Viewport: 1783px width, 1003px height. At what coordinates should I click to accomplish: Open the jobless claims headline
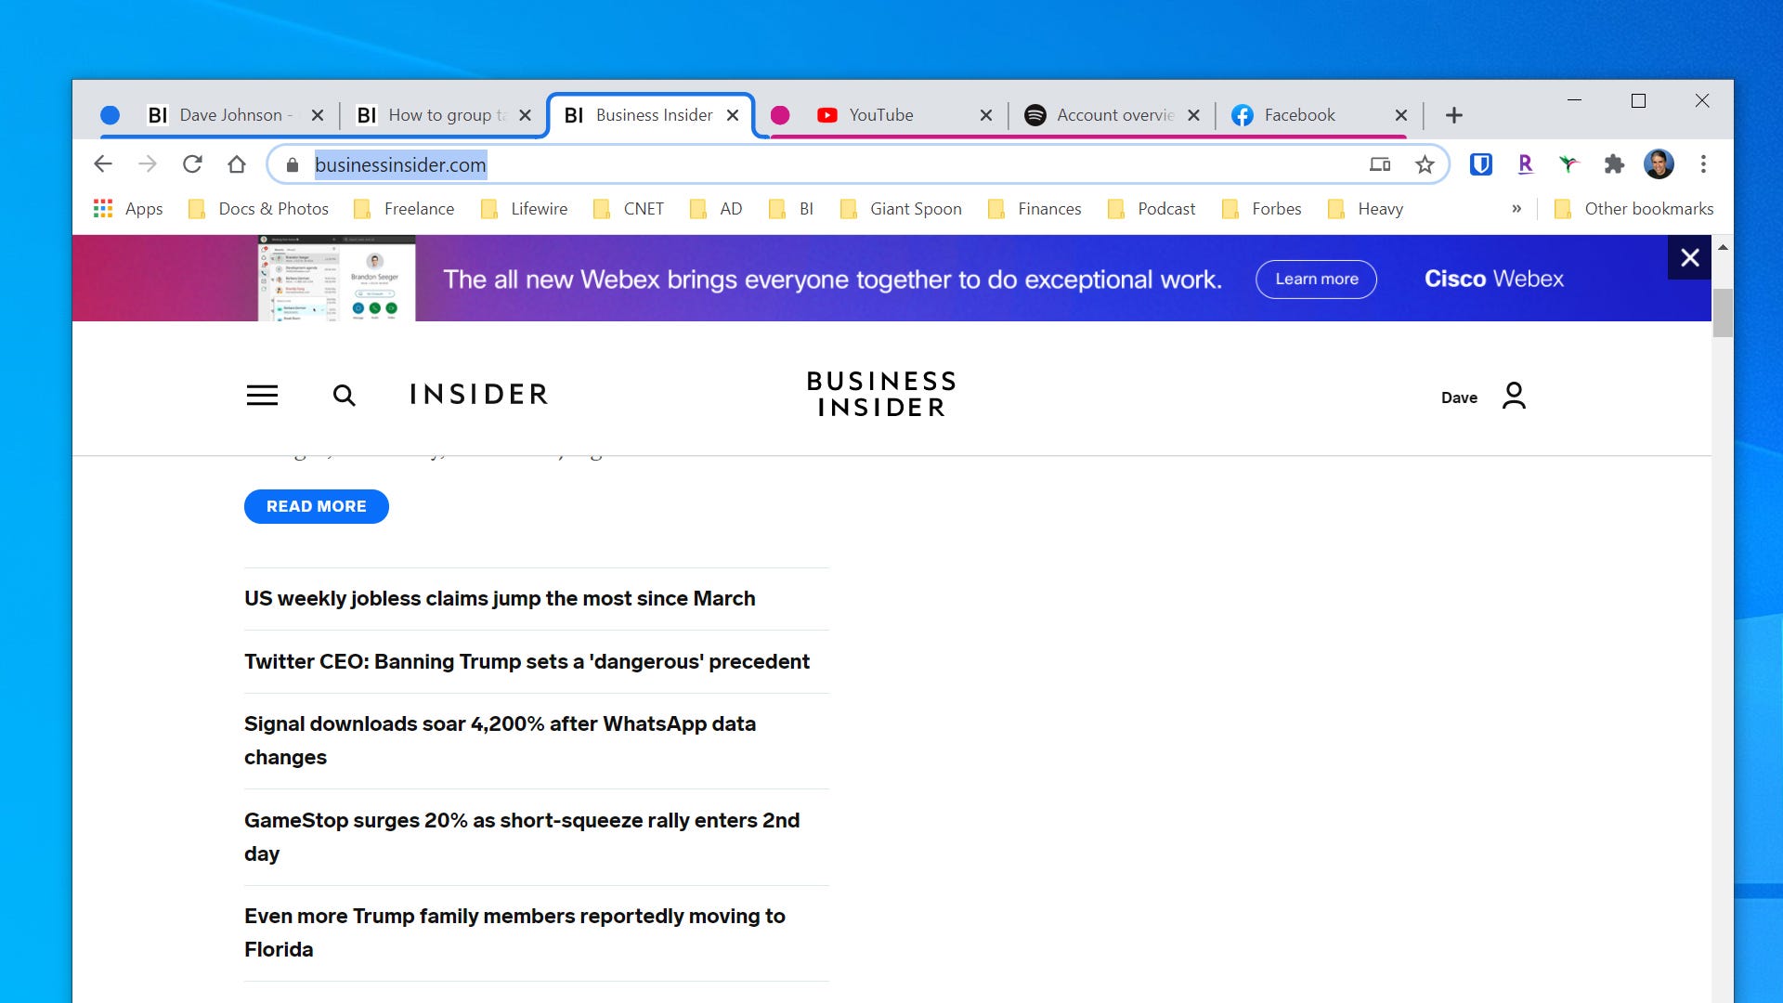tap(500, 598)
